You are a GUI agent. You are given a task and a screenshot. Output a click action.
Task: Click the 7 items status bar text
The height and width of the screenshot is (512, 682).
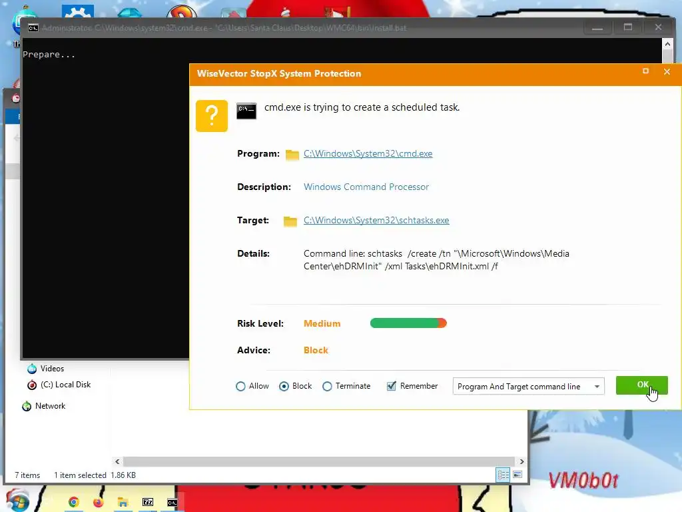click(x=27, y=475)
